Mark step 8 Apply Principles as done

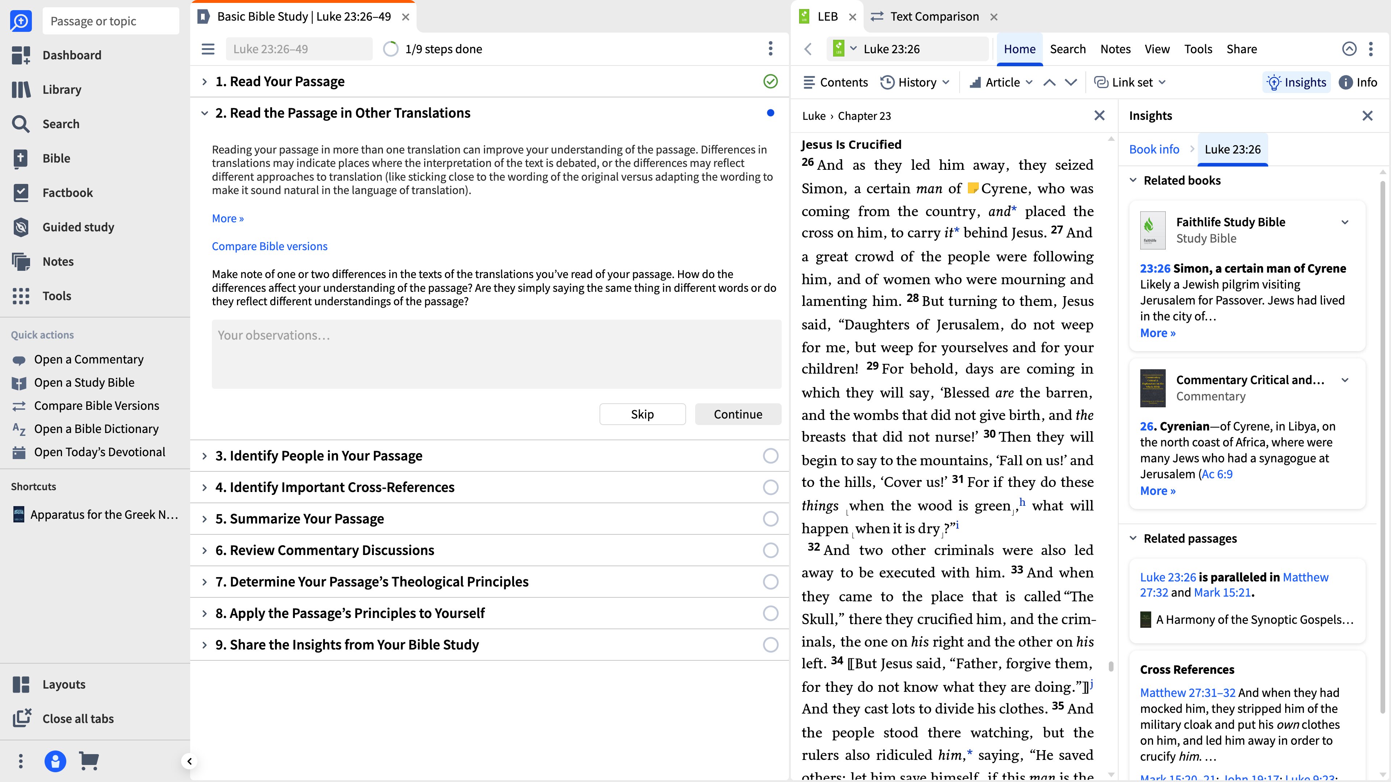click(770, 614)
